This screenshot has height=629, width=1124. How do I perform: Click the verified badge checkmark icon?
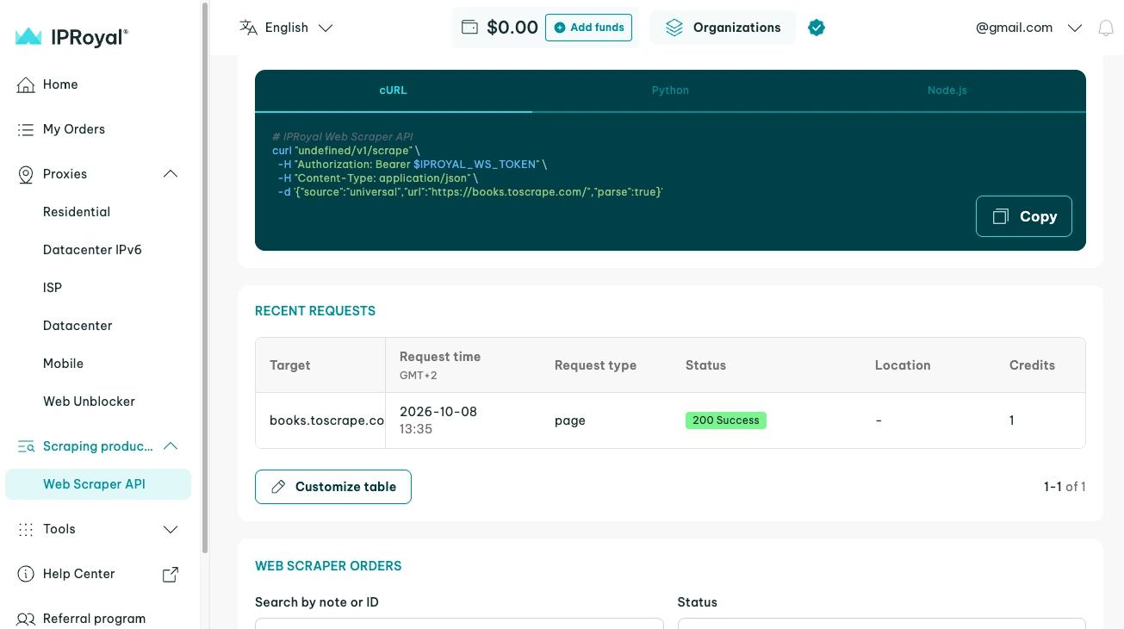coord(817,28)
